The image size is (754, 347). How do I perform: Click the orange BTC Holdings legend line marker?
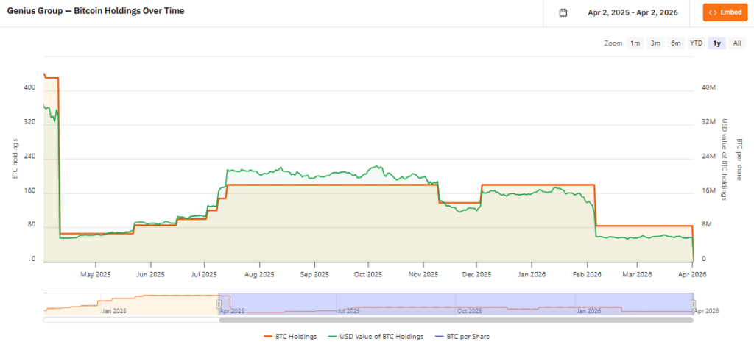tap(269, 337)
